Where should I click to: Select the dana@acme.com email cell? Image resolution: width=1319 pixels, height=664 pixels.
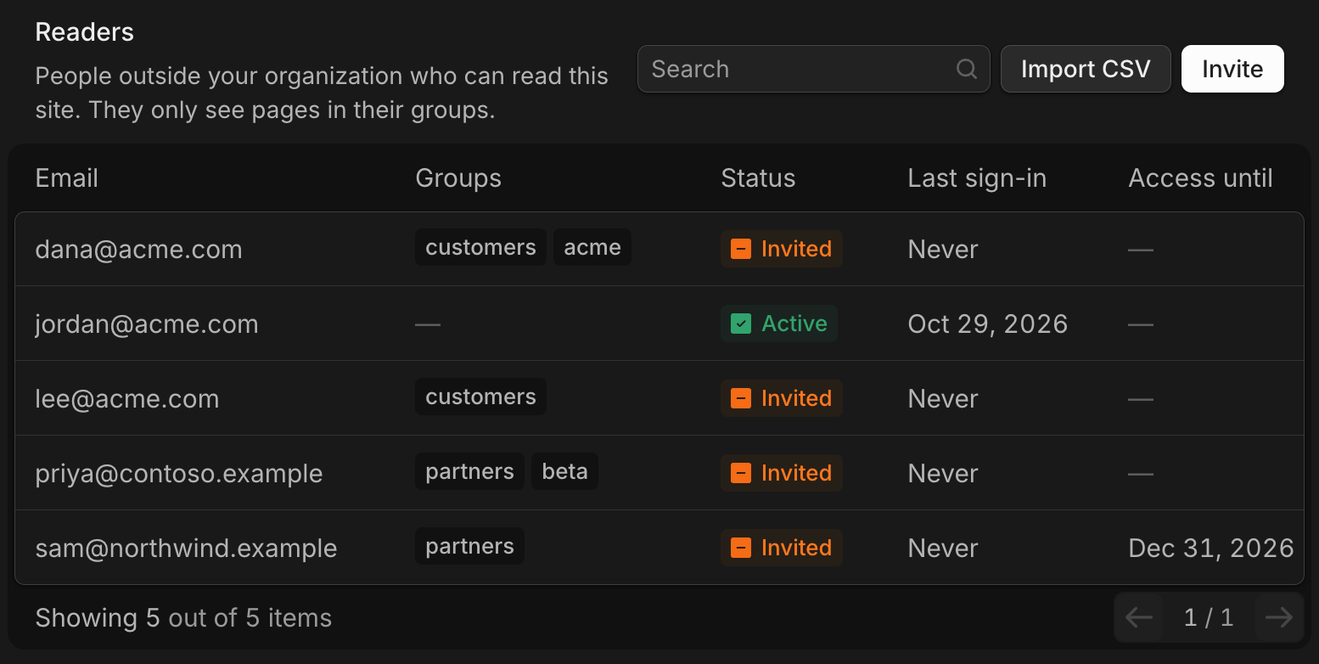(x=139, y=250)
